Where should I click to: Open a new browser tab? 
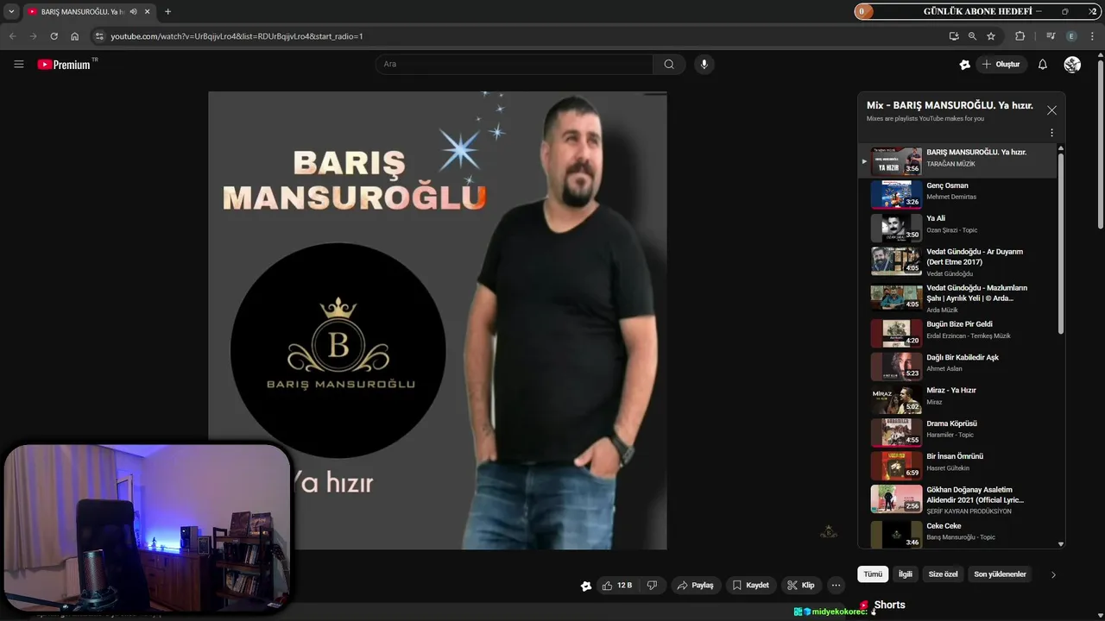click(x=167, y=11)
